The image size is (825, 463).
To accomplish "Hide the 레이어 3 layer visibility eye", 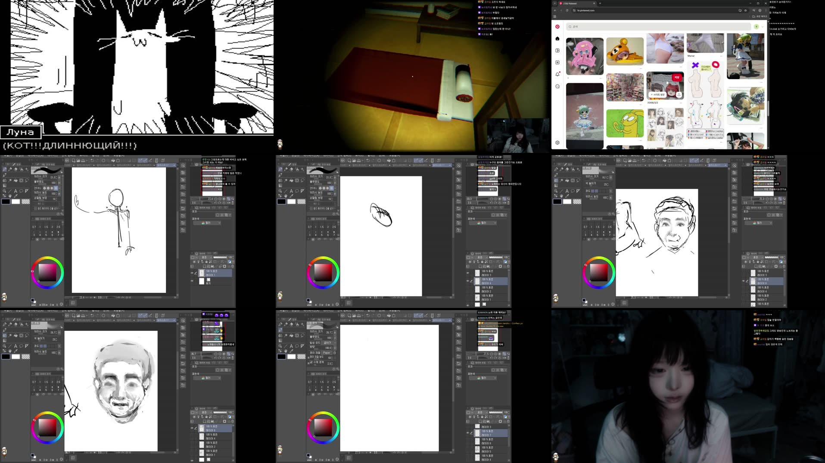I will [467, 273].
